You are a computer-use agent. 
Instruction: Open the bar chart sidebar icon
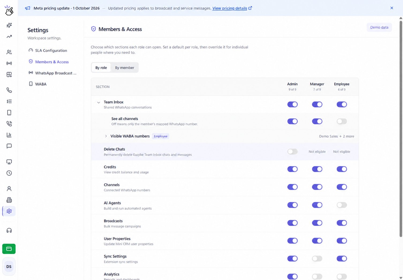(x=9, y=135)
